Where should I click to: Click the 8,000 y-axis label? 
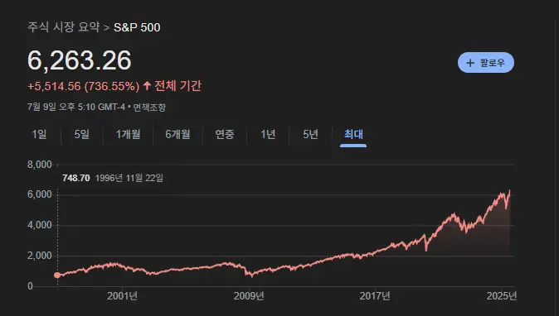pyautogui.click(x=40, y=165)
